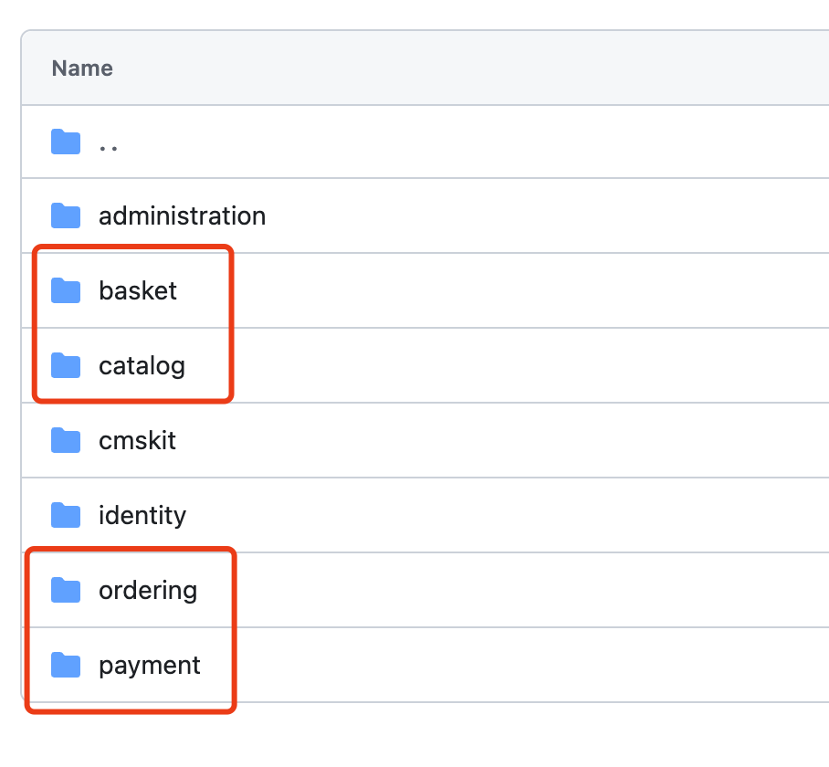829x767 pixels.
Task: Enter the payment folder name link
Action: pyautogui.click(x=150, y=666)
